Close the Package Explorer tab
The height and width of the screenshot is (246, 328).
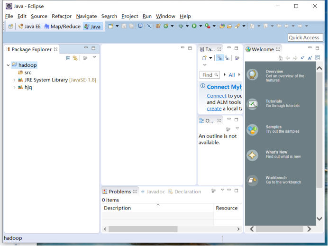[55, 49]
